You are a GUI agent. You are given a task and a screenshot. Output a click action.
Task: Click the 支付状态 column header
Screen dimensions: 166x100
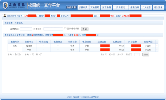pyautogui.click(x=148, y=42)
